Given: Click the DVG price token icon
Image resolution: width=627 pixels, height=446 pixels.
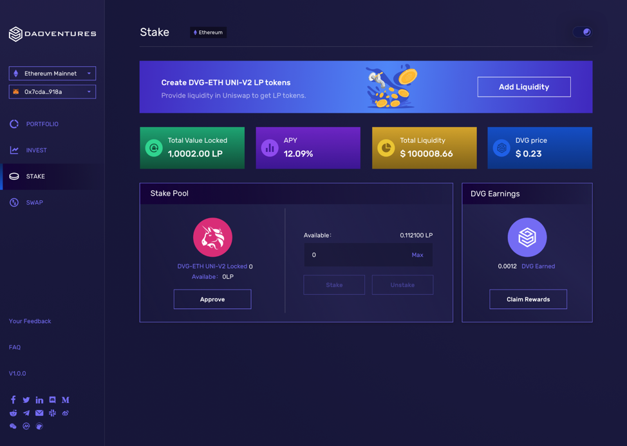Looking at the screenshot, I should 501,148.
